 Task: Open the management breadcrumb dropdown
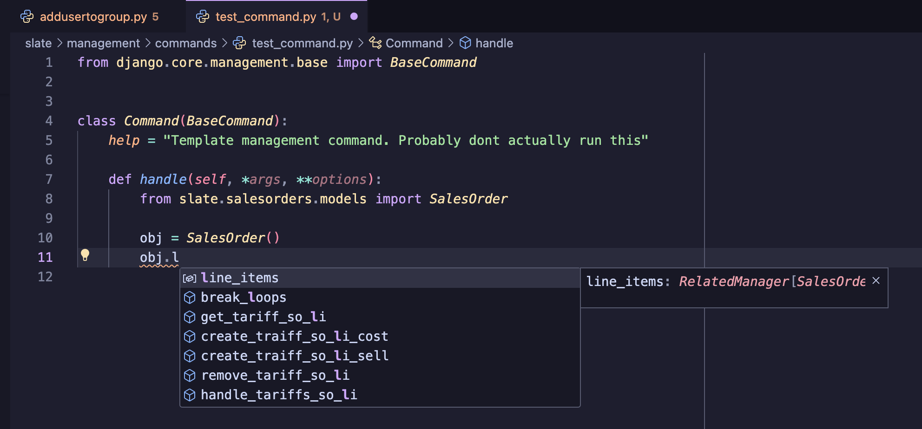click(x=103, y=43)
